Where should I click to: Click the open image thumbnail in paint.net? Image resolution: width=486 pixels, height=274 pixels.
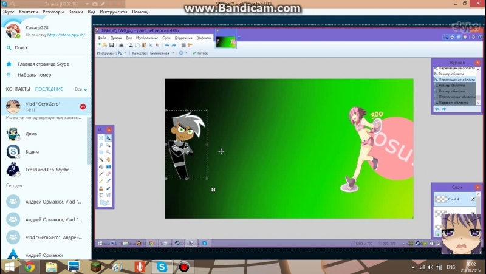[x=225, y=42]
